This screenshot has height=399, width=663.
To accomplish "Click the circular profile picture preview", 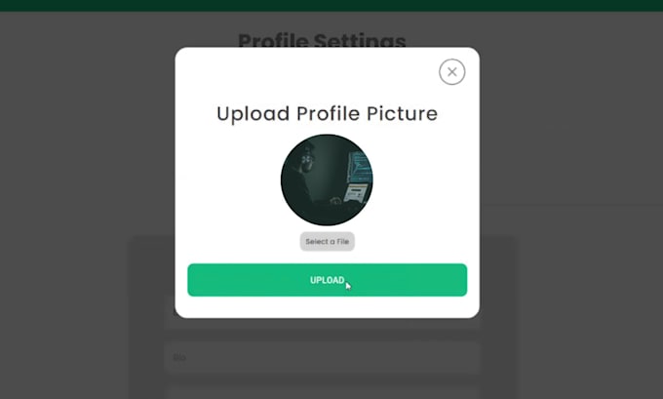I will tap(327, 180).
